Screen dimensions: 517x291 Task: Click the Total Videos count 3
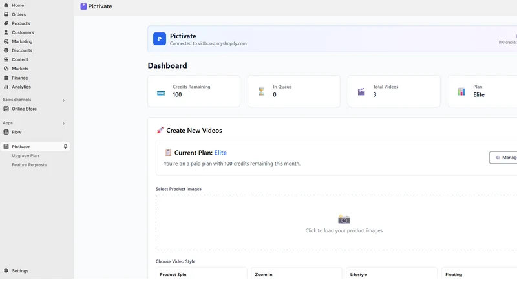(x=375, y=94)
